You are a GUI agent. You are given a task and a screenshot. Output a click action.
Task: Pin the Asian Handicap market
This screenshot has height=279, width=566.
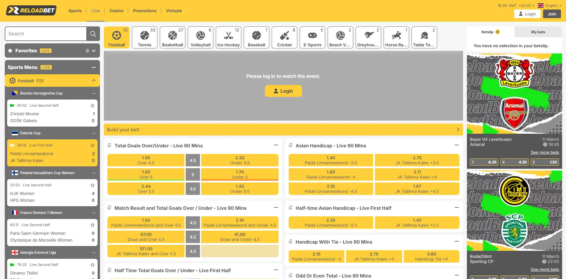[x=290, y=146]
